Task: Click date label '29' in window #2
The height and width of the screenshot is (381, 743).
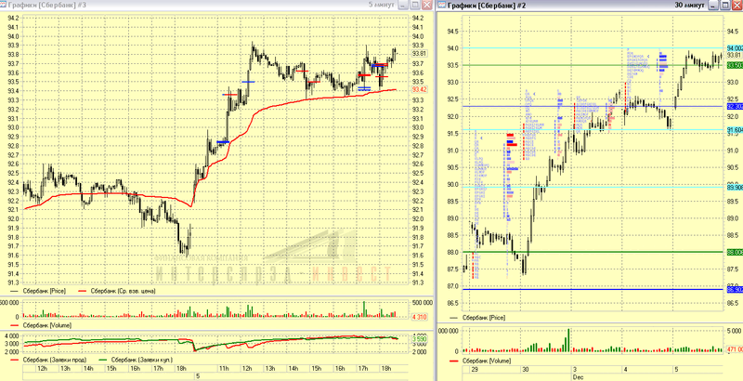Action: pyautogui.click(x=475, y=369)
